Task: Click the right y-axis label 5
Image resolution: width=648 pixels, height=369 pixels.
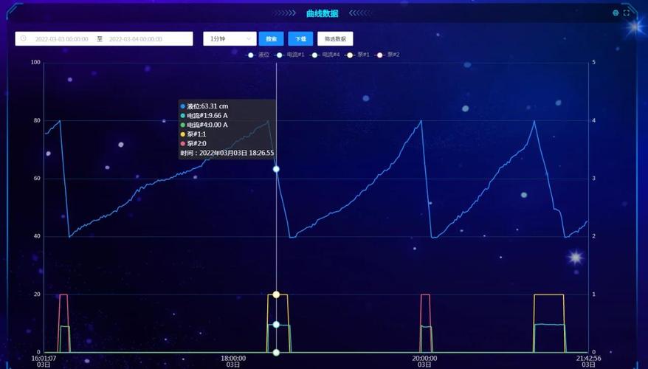Action: (594, 63)
